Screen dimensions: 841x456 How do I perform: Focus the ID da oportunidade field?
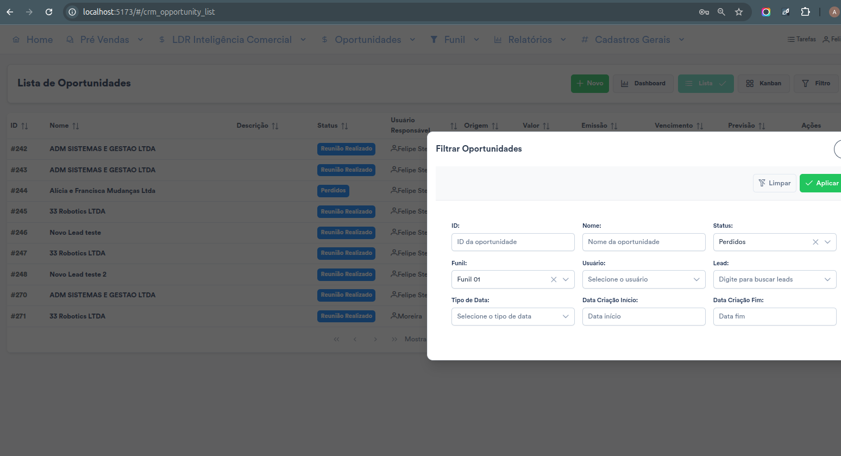(513, 242)
